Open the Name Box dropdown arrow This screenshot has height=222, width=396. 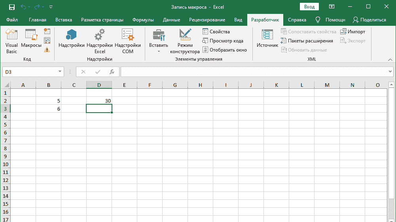(60, 72)
